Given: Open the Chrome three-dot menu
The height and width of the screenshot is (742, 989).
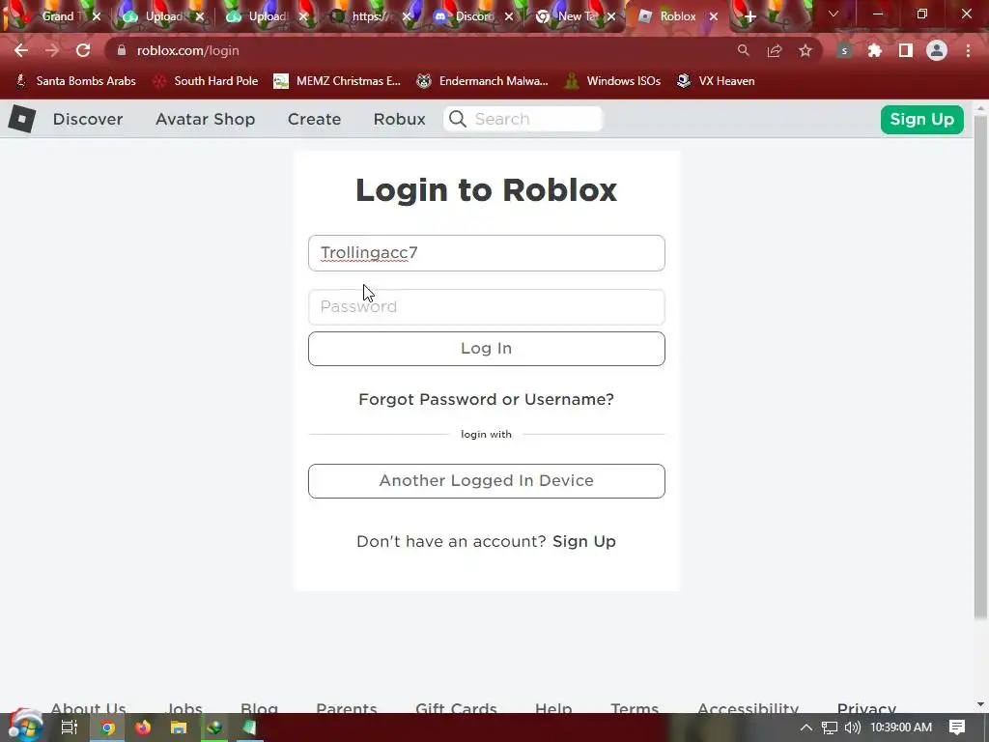Looking at the screenshot, I should pos(968,50).
